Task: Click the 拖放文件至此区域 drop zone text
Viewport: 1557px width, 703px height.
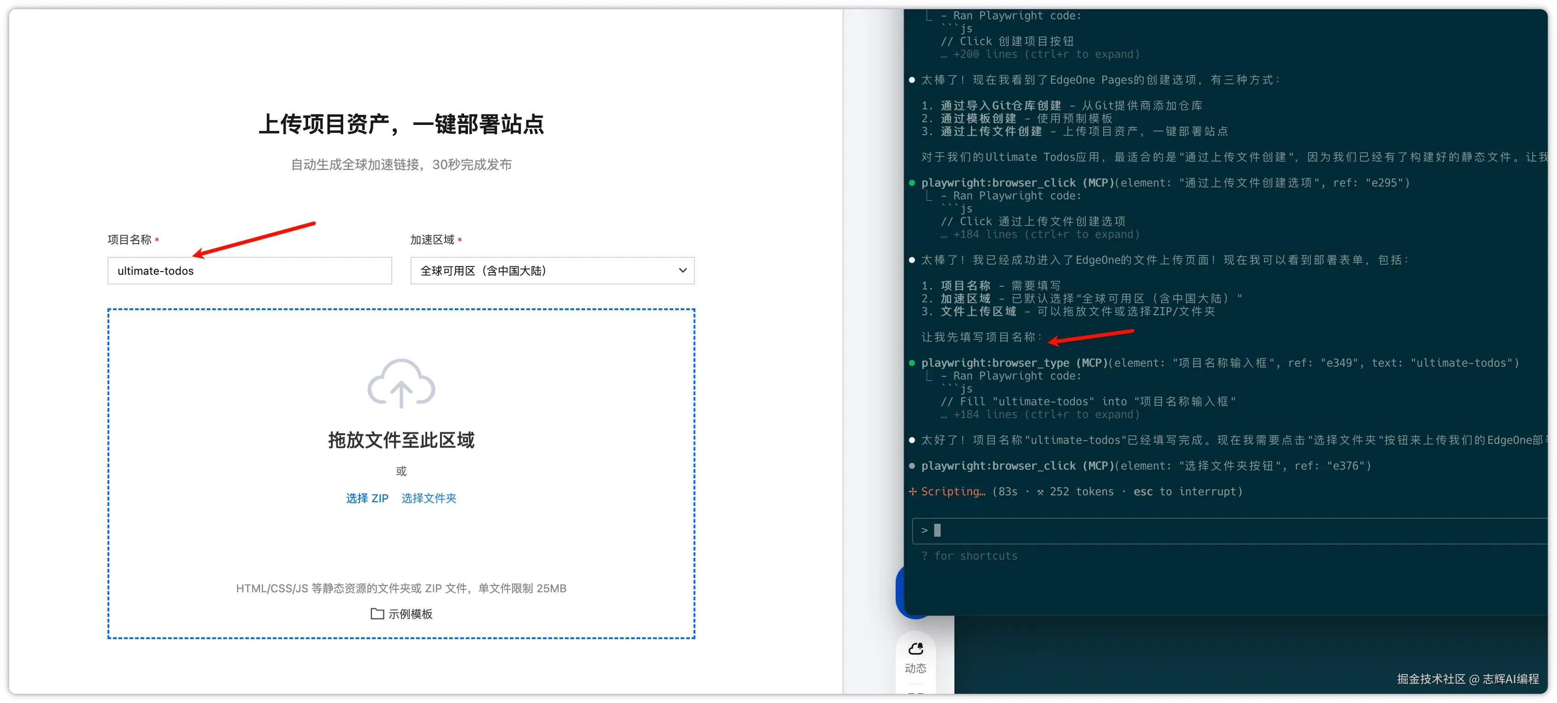Action: [x=401, y=440]
